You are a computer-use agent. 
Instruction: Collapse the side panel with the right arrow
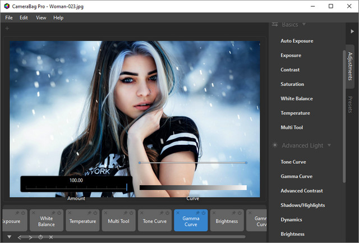click(351, 31)
